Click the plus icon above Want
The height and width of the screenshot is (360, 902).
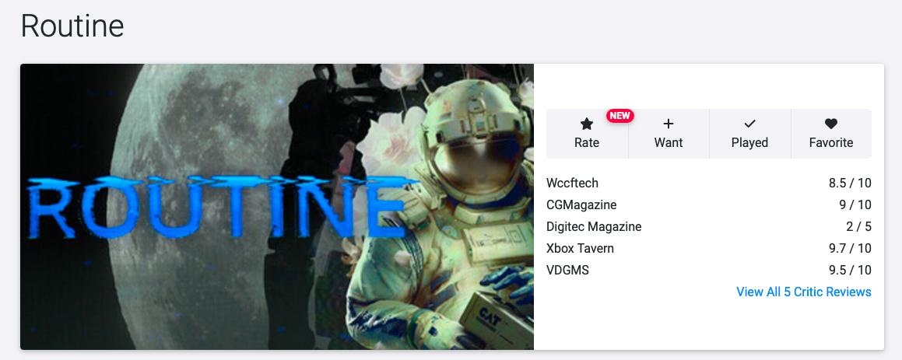[668, 124]
